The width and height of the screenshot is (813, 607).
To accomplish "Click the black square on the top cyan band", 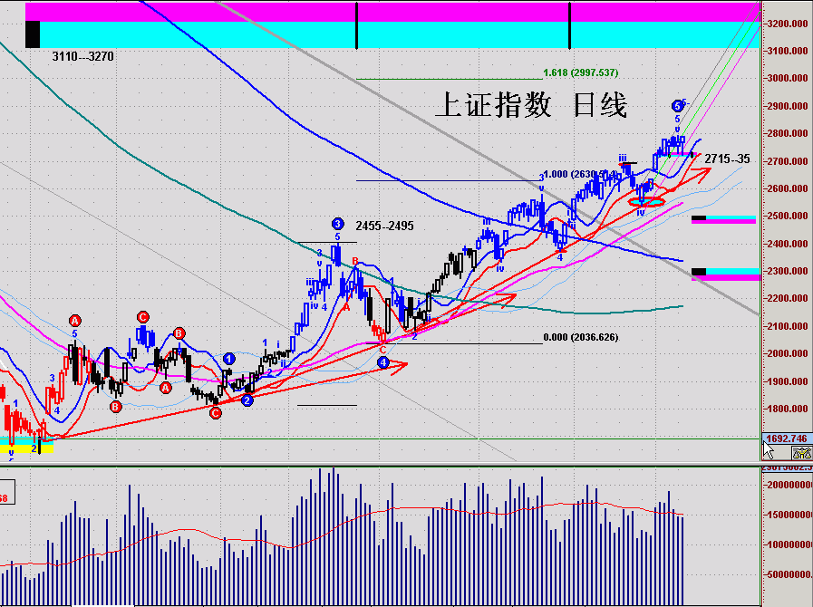I will pyautogui.click(x=33, y=34).
